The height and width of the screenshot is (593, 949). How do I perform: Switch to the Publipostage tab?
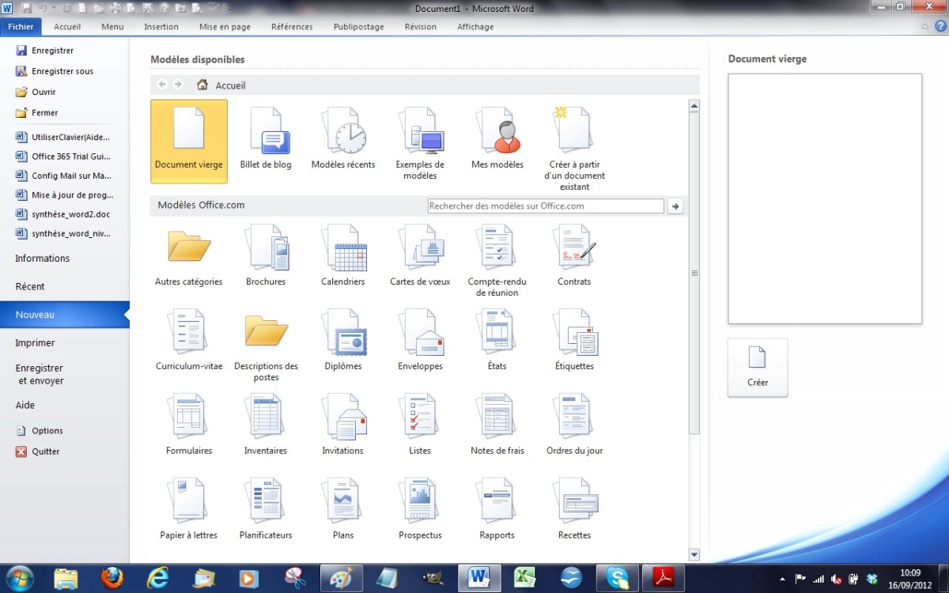pos(358,26)
